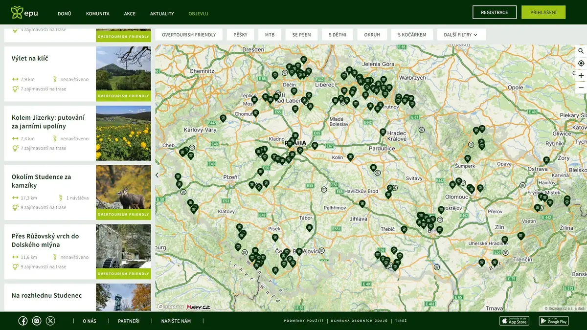The image size is (587, 330).
Task: Toggle the S kočárkem filter
Action: [x=412, y=35]
